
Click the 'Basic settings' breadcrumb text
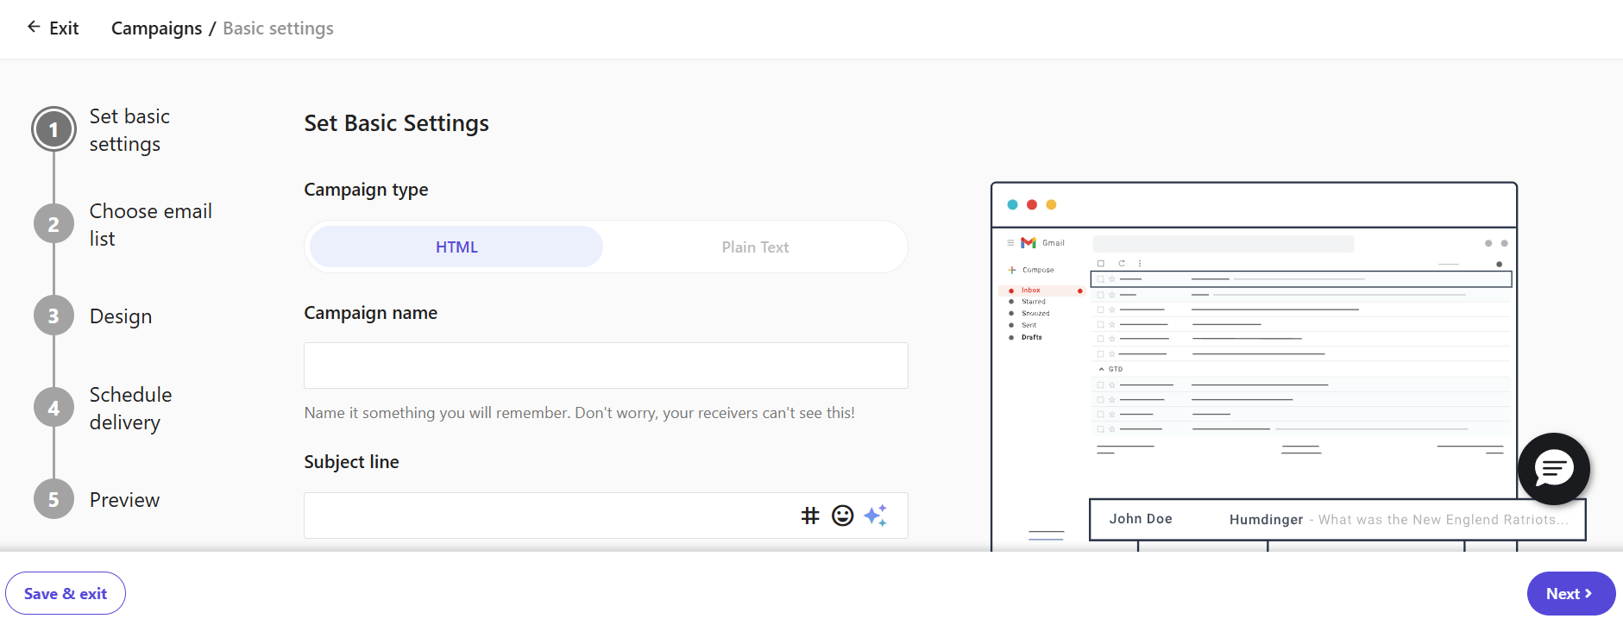point(278,28)
